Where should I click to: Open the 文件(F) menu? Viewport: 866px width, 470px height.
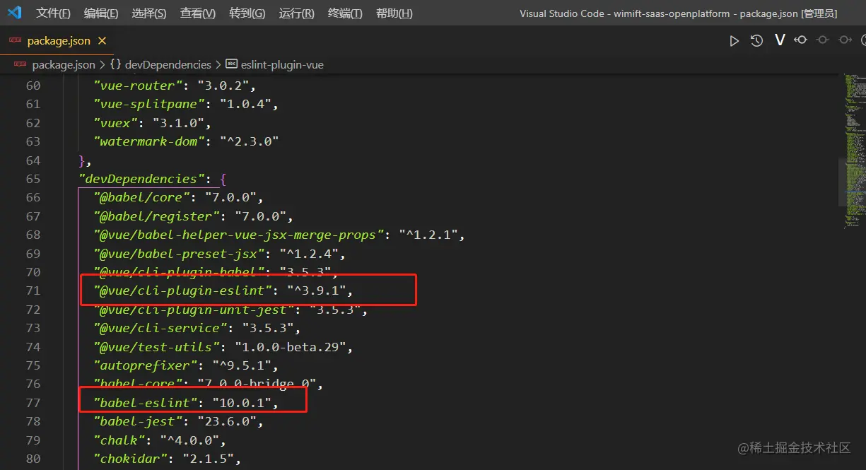(54, 13)
